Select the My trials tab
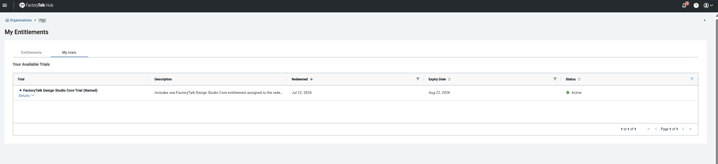The width and height of the screenshot is (718, 164). click(69, 53)
